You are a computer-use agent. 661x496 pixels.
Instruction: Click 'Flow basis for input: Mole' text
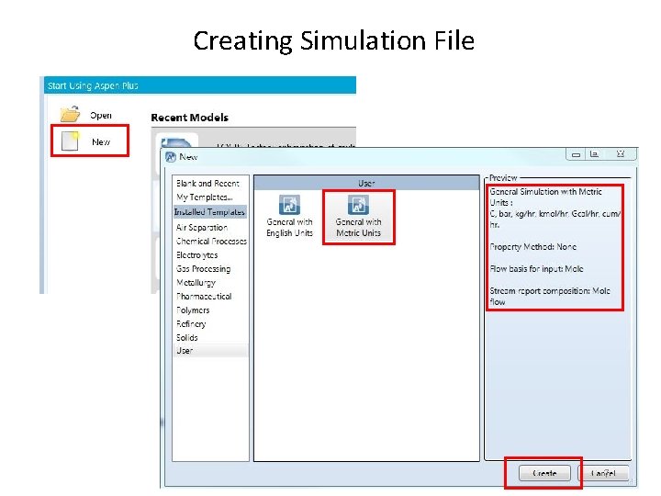pyautogui.click(x=536, y=269)
